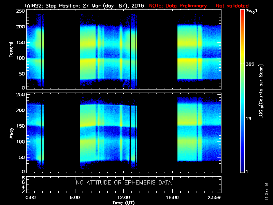
Task: Click the 6 tick label on bottom panel
Action: click(23, 182)
